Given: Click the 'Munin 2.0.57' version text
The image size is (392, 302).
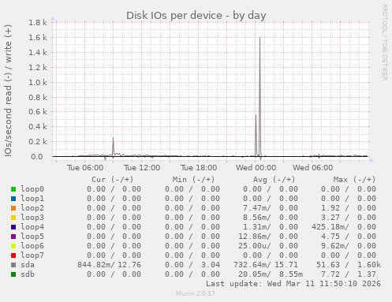Looking at the screenshot, I should pos(196,293).
